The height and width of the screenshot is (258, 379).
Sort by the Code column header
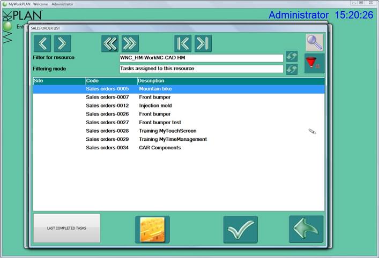(x=110, y=81)
